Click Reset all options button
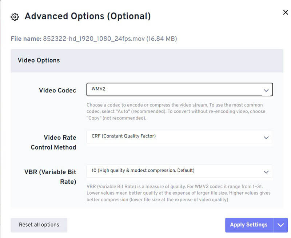The image size is (291, 238). pyautogui.click(x=39, y=225)
